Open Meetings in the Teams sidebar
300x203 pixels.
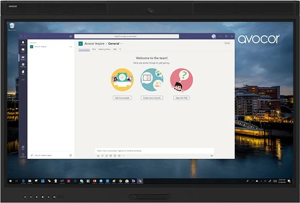pyautogui.click(x=22, y=65)
